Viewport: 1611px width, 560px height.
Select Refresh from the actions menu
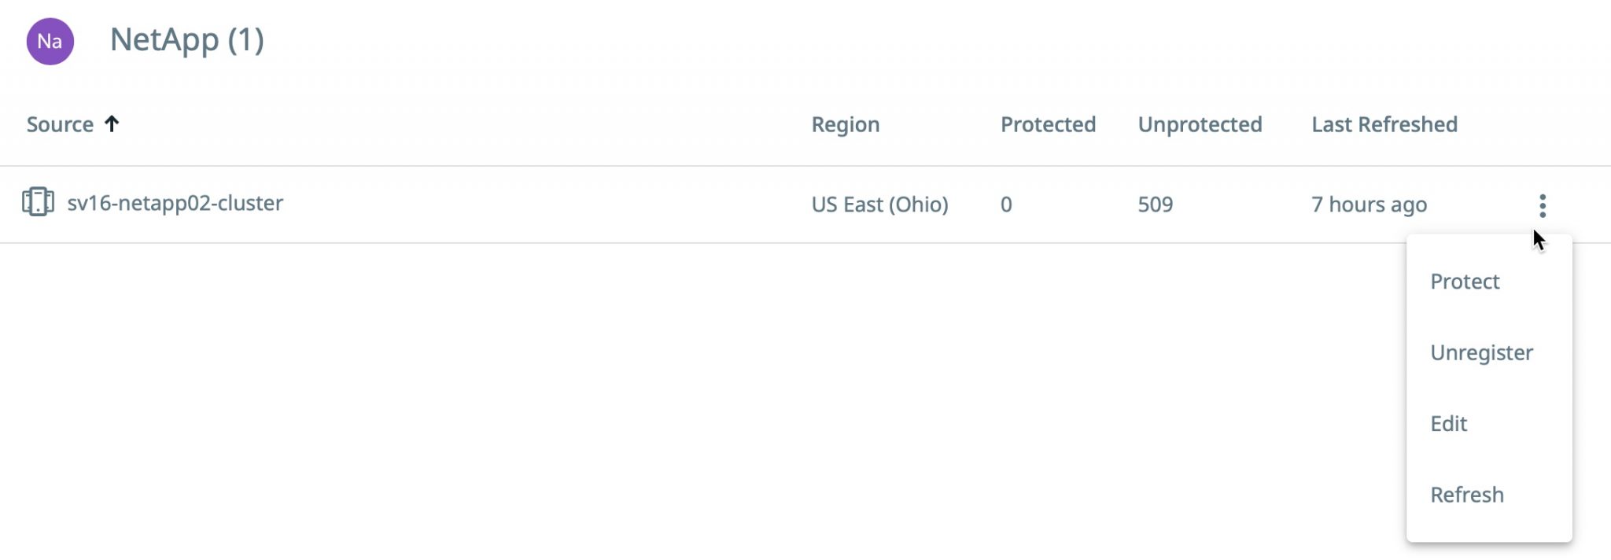[x=1466, y=495]
